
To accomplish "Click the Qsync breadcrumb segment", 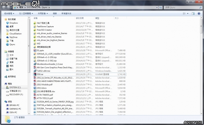I will (45, 7).
